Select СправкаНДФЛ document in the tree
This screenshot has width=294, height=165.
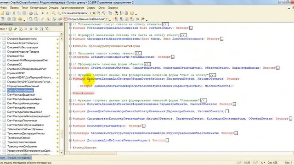pos(16,73)
